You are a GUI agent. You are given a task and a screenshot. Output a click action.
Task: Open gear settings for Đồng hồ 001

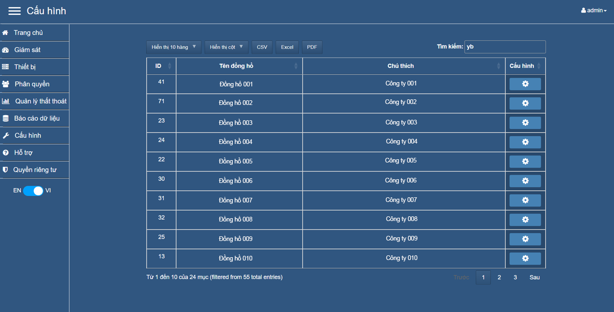click(525, 84)
